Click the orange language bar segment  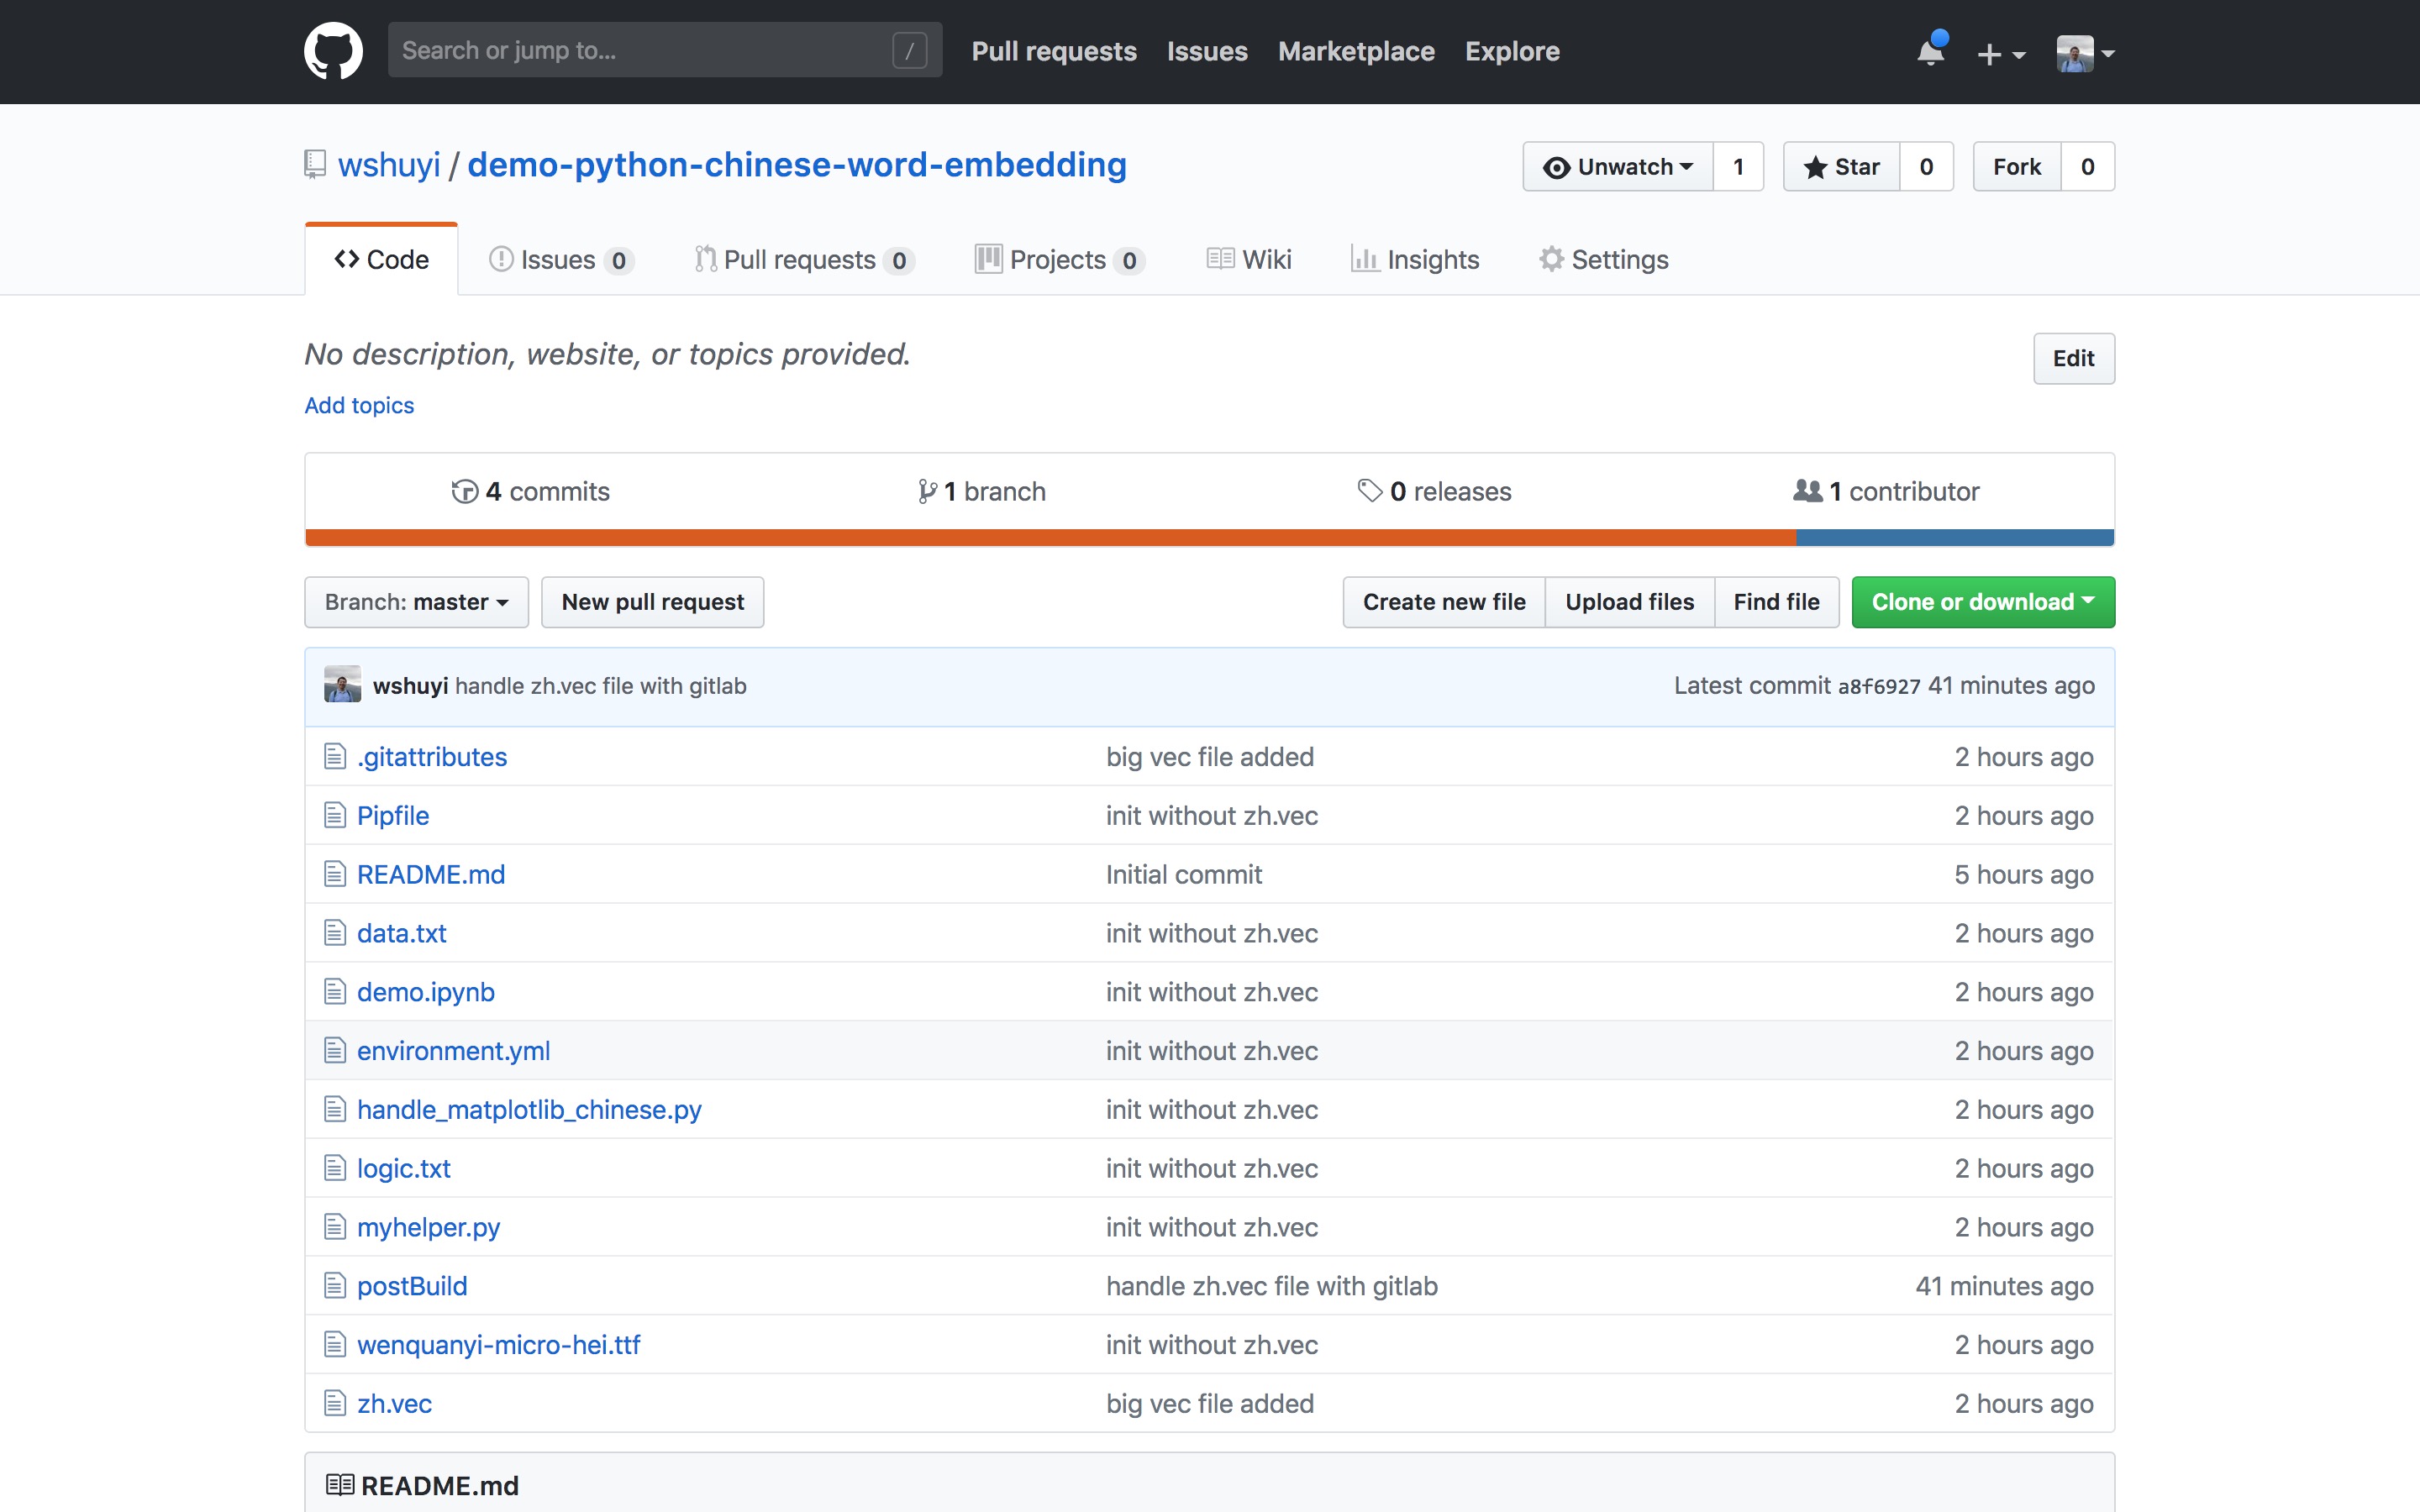point(1050,538)
